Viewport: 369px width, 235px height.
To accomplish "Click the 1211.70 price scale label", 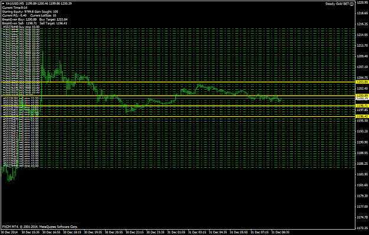I will 363,45.
